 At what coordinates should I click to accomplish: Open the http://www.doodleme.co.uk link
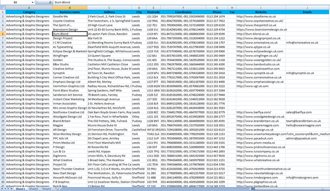[x=256, y=16]
